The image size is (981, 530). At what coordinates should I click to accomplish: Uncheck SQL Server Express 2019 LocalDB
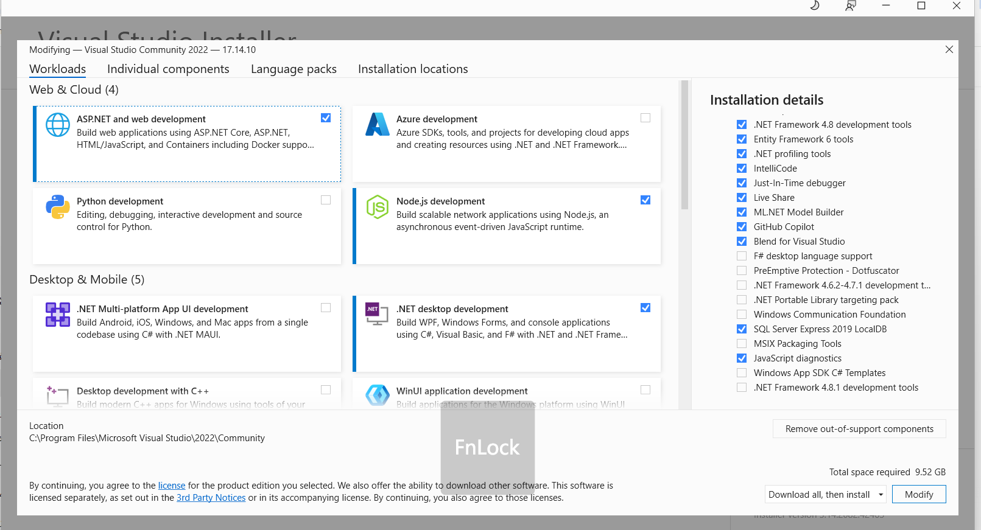coord(742,329)
